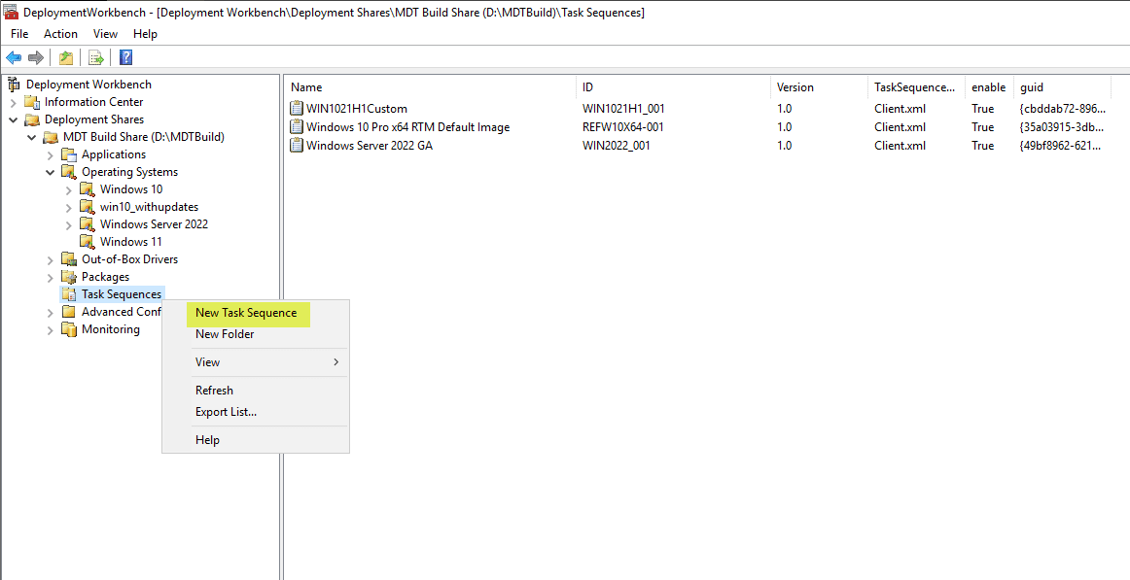Viewport: 1130px width, 580px height.
Task: Open the Action menu
Action: point(60,33)
